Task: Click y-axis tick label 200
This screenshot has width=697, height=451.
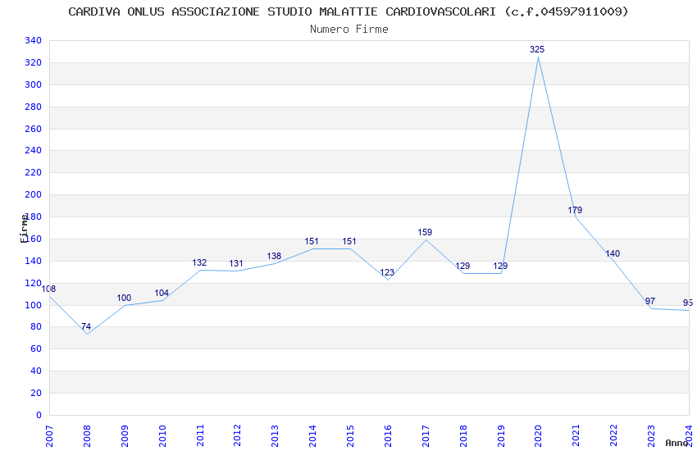Action: [x=34, y=194]
